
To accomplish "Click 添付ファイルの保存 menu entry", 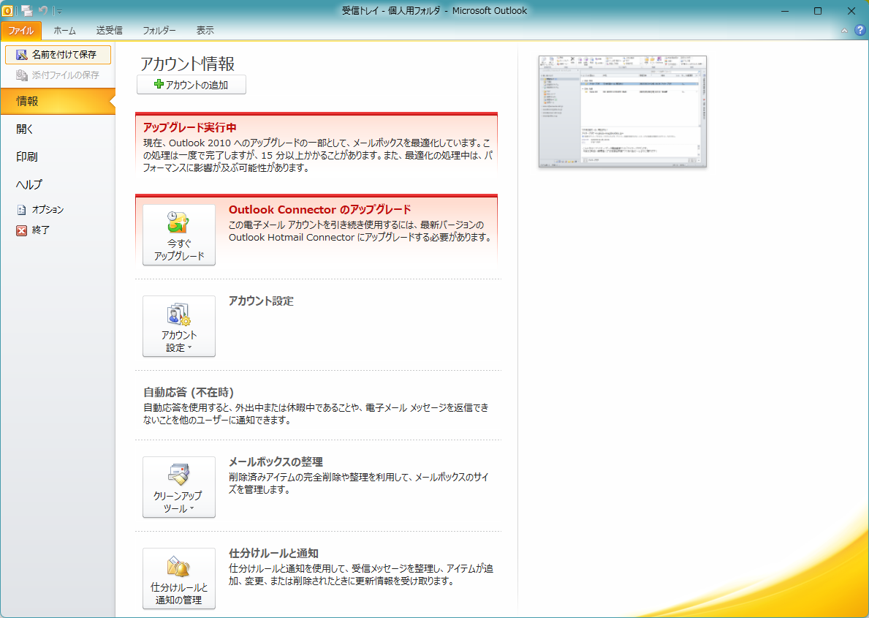I will click(58, 75).
